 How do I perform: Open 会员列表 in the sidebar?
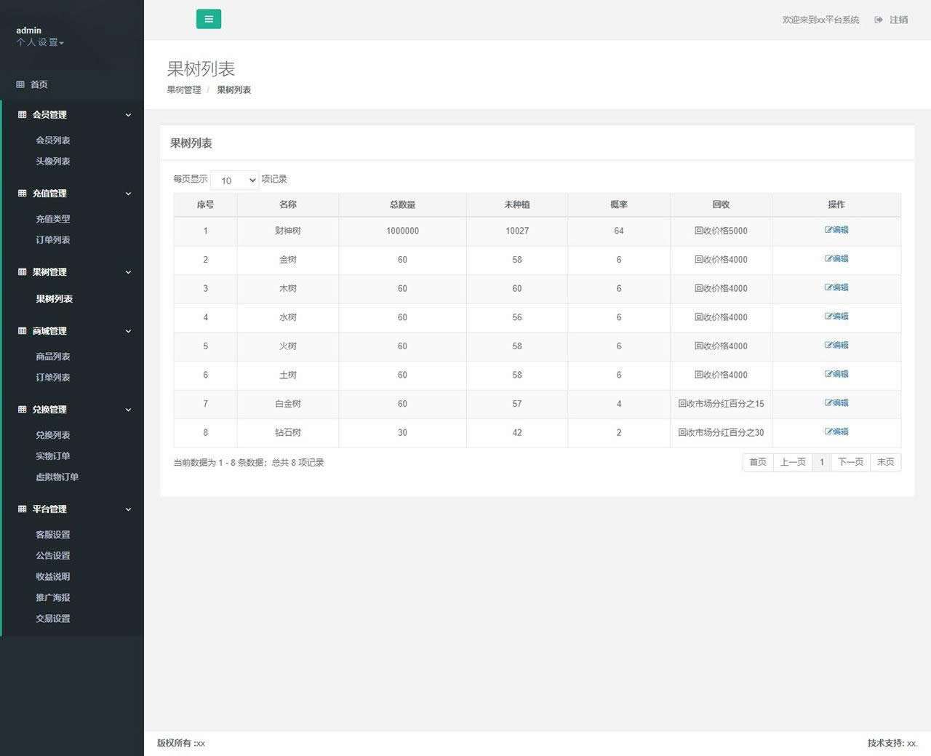point(53,140)
